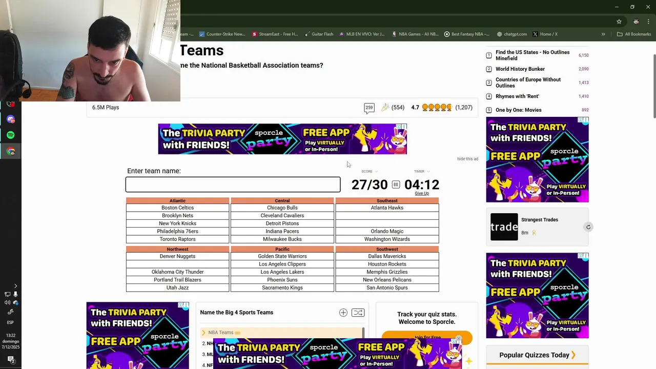Open the NBA Games bookmark
Image resolution: width=656 pixels, height=369 pixels.
point(415,34)
